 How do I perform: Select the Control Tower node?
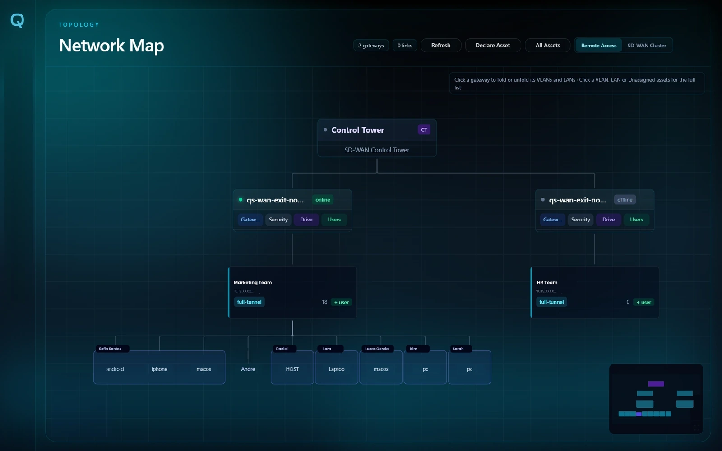(x=377, y=138)
